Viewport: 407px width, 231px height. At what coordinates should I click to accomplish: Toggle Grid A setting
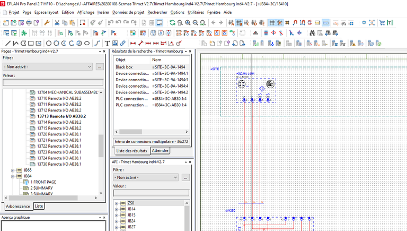pos(231,23)
